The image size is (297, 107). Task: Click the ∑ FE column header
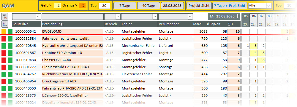231,24
